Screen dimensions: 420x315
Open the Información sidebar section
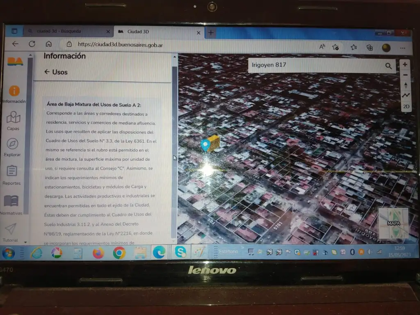click(x=14, y=94)
